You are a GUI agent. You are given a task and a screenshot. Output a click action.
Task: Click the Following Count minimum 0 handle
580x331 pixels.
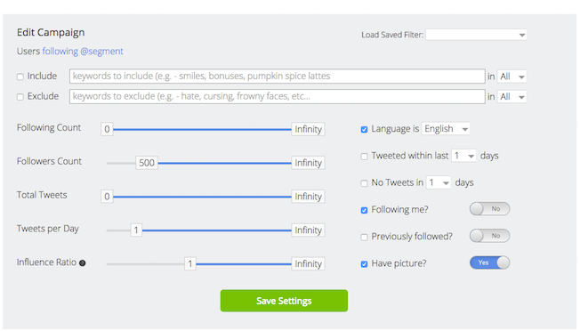click(x=107, y=129)
